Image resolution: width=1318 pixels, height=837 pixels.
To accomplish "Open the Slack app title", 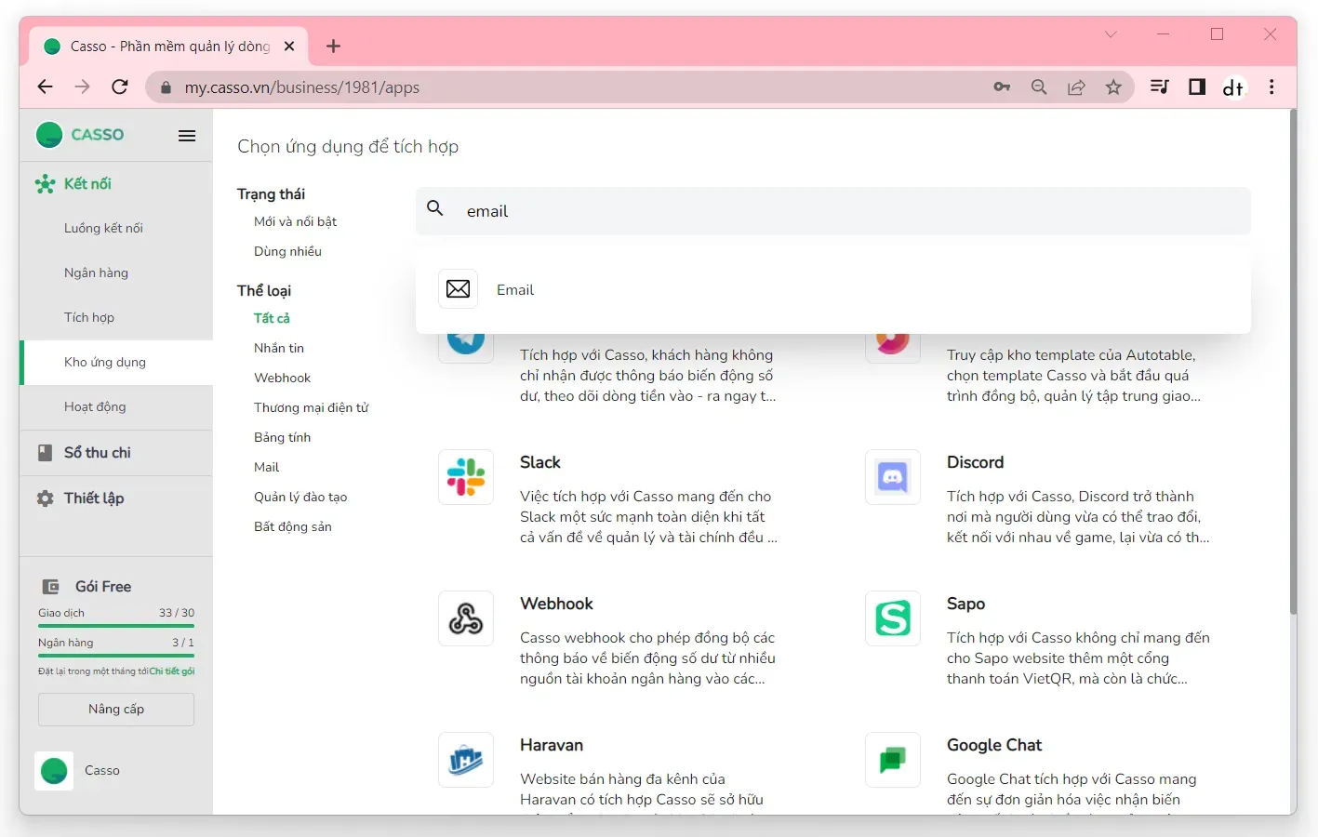I will pyautogui.click(x=540, y=462).
